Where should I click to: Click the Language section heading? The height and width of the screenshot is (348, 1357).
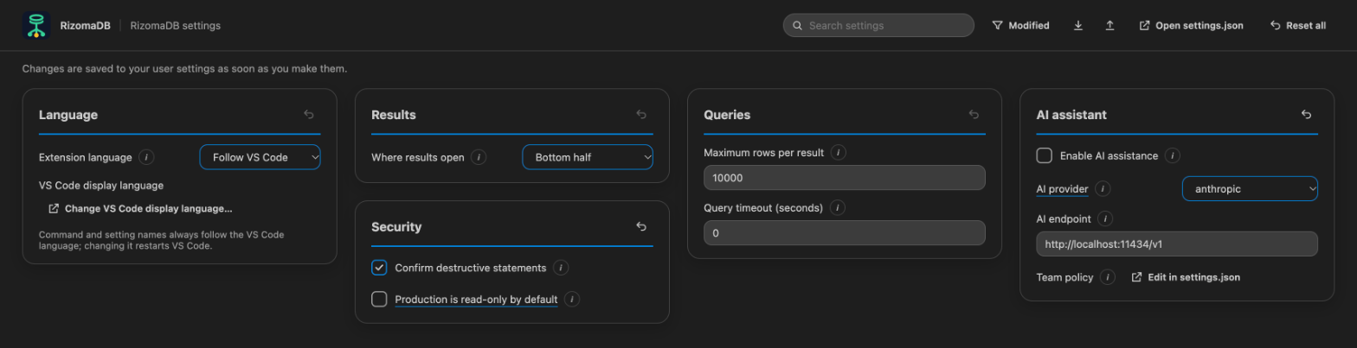point(68,115)
